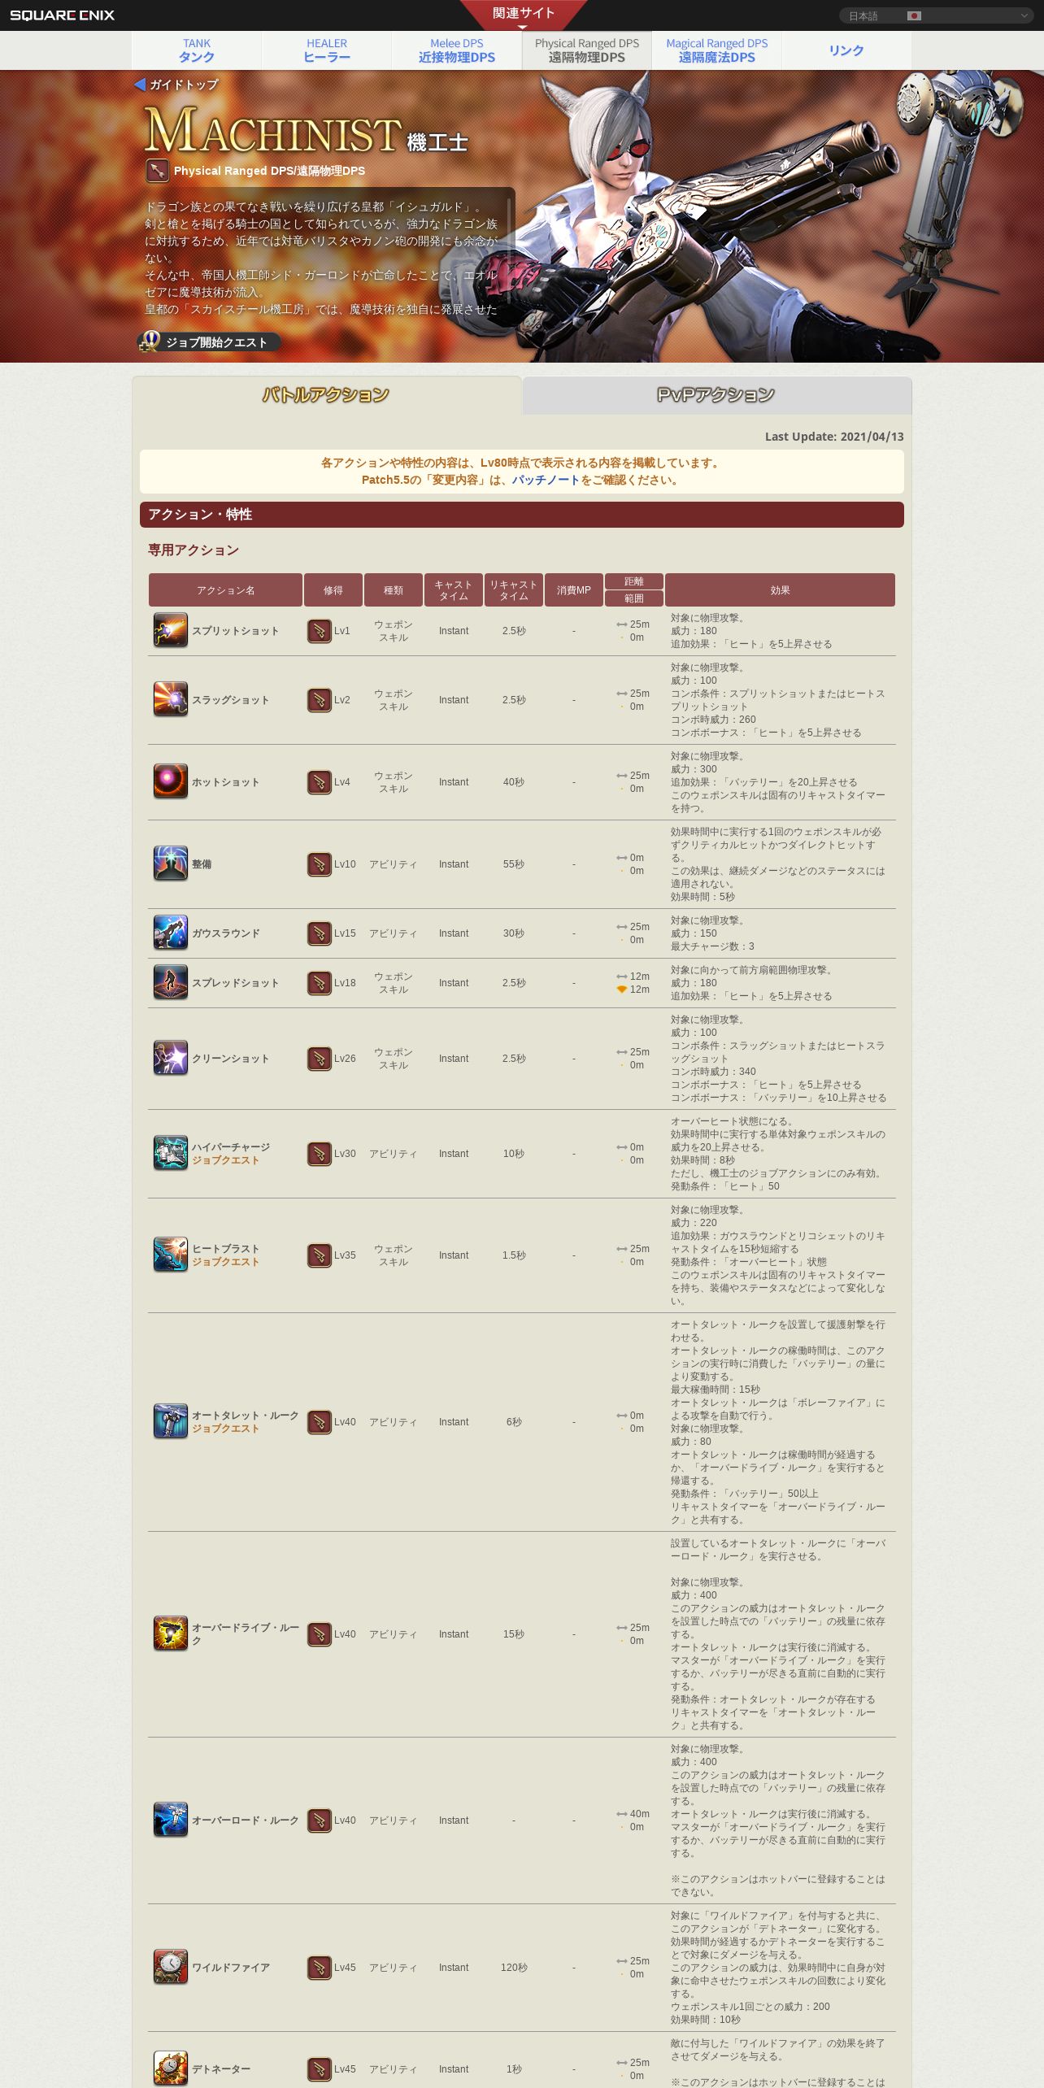Click the スプリットショット action icon
Viewport: 1044px width, 2088px height.
171,630
